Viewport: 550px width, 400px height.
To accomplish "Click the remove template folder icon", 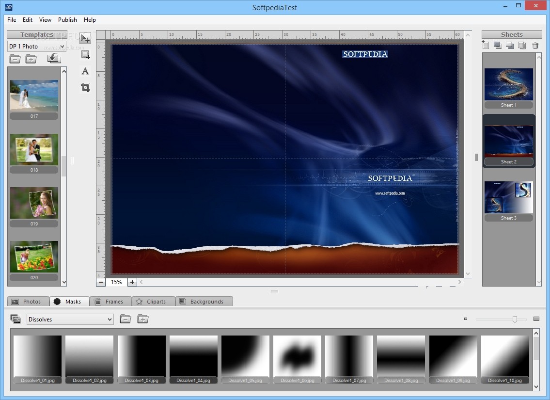I will pos(15,59).
